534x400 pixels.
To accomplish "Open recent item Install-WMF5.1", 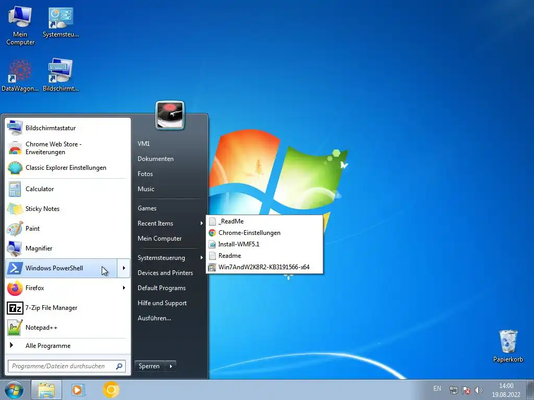I will coord(264,244).
